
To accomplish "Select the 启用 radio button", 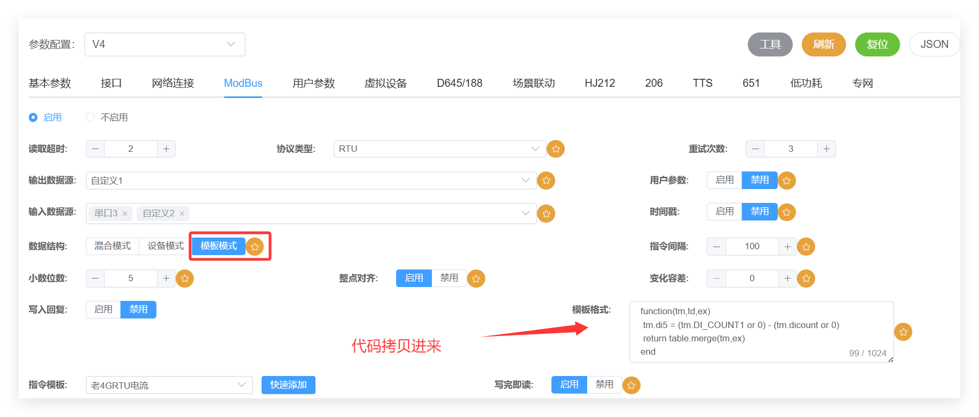I will pyautogui.click(x=33, y=117).
